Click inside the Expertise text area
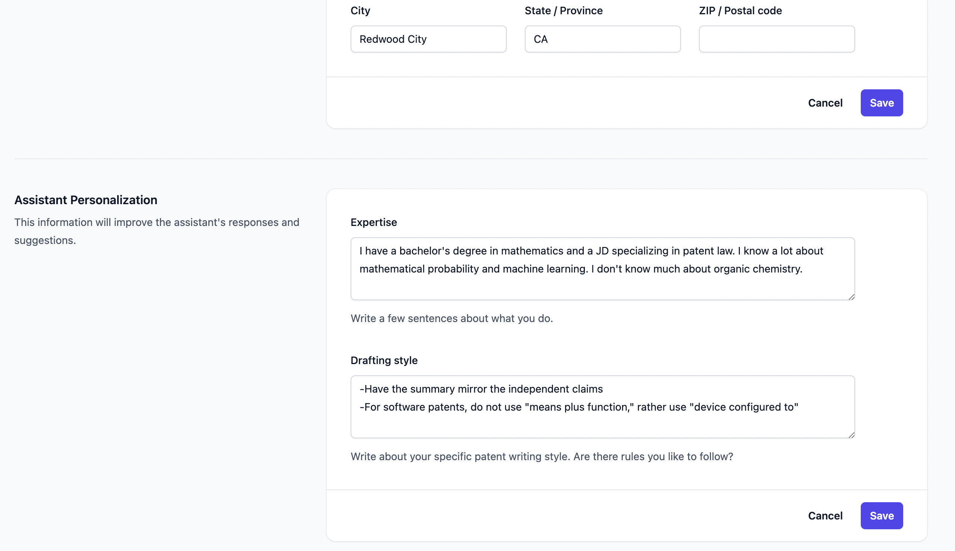This screenshot has height=551, width=955. pyautogui.click(x=602, y=269)
